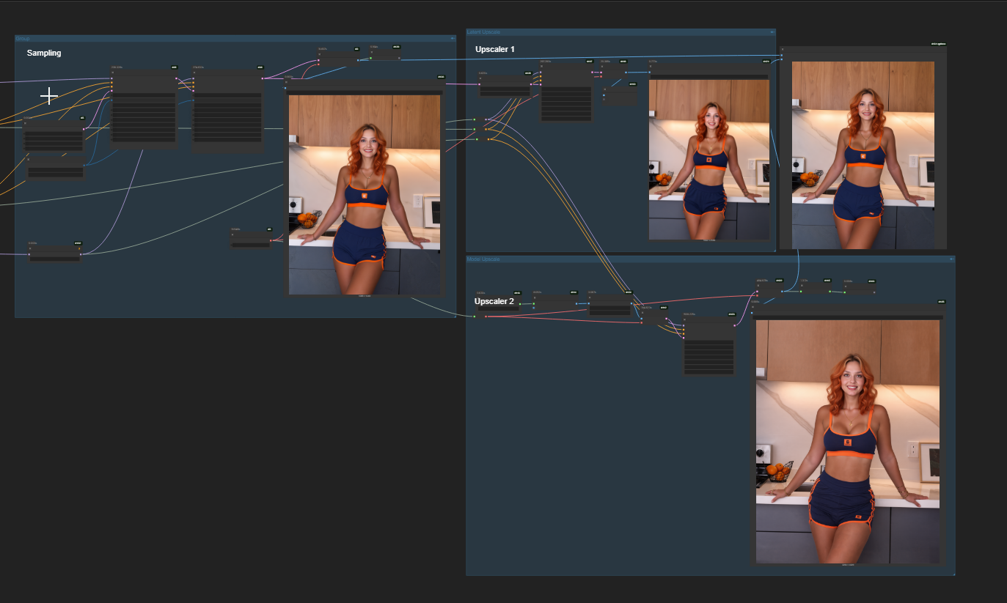The height and width of the screenshot is (603, 1007).
Task: Click the Upscaler 2 label
Action: [494, 301]
